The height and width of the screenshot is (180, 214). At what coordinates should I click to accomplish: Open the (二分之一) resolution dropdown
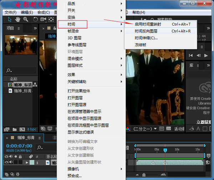tap(145, 129)
